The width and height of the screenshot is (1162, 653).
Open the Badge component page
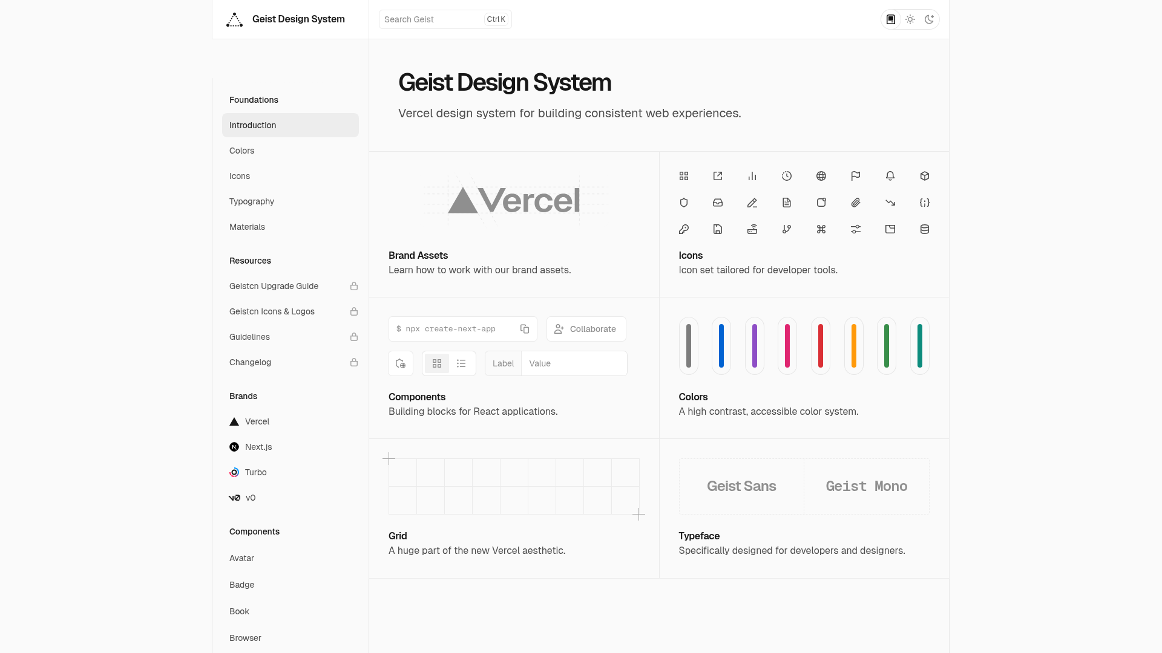[x=290, y=585]
